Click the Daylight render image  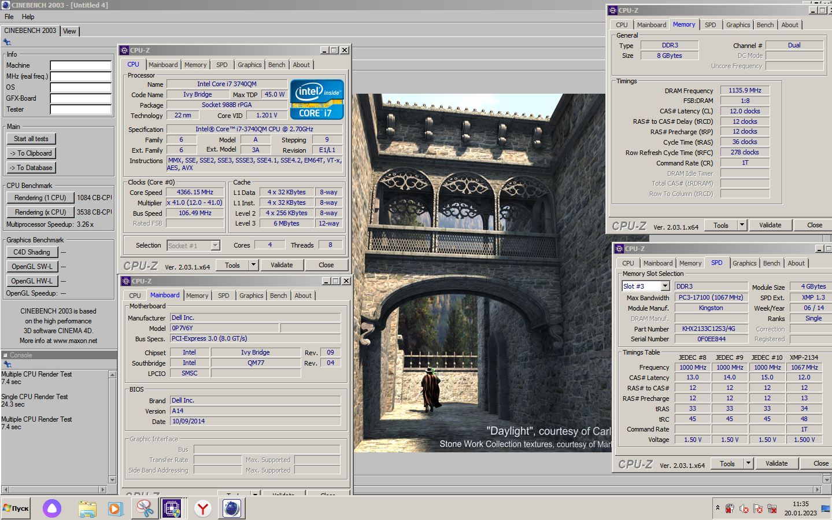482,272
